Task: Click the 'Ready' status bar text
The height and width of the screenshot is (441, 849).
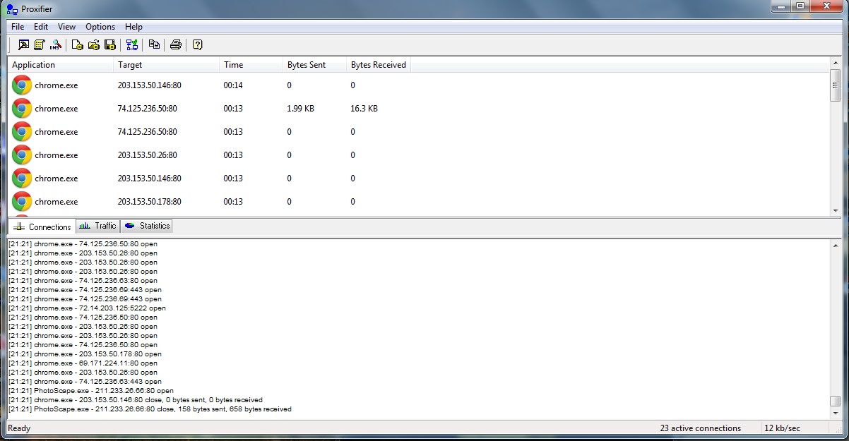Action: coord(19,428)
